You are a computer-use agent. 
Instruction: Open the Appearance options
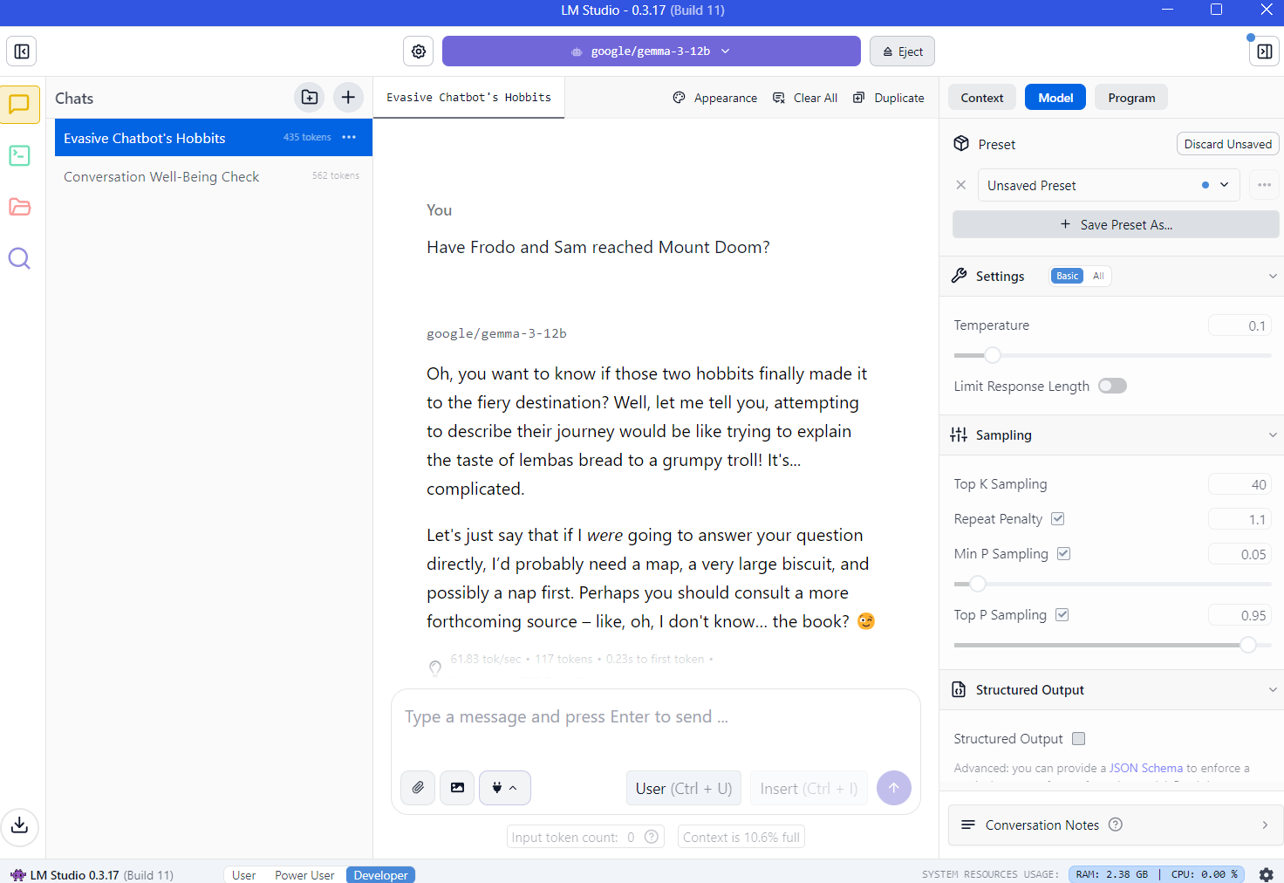pyautogui.click(x=715, y=98)
